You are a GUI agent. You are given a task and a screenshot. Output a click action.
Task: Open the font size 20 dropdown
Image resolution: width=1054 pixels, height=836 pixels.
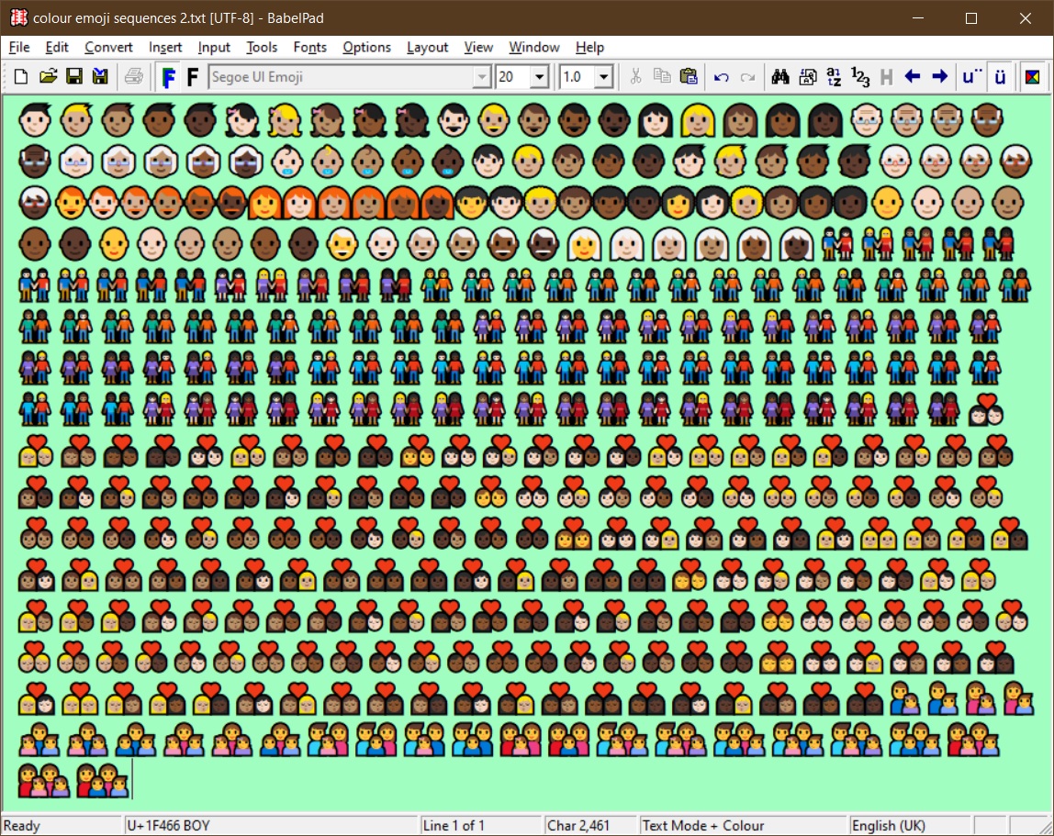539,77
